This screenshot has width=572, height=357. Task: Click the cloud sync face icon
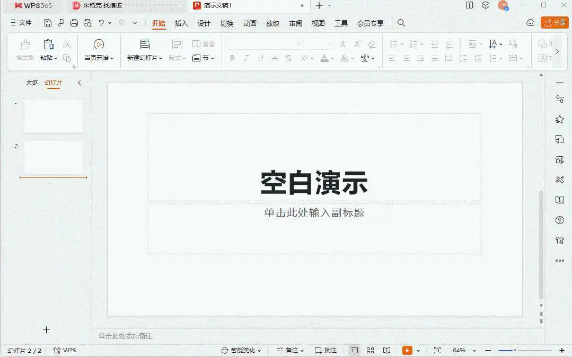(x=531, y=23)
